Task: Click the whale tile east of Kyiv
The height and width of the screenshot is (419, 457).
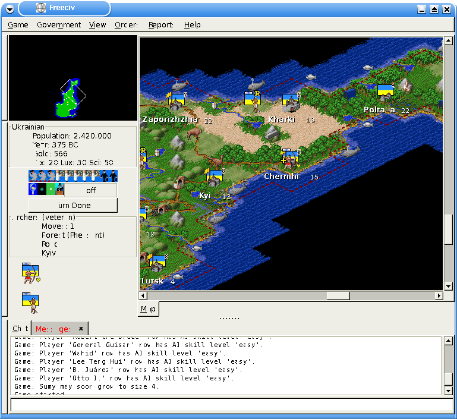Action: [x=237, y=190]
